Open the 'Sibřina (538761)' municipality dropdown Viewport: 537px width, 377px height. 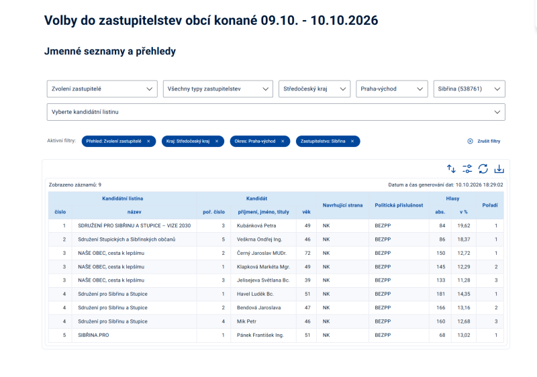click(469, 89)
